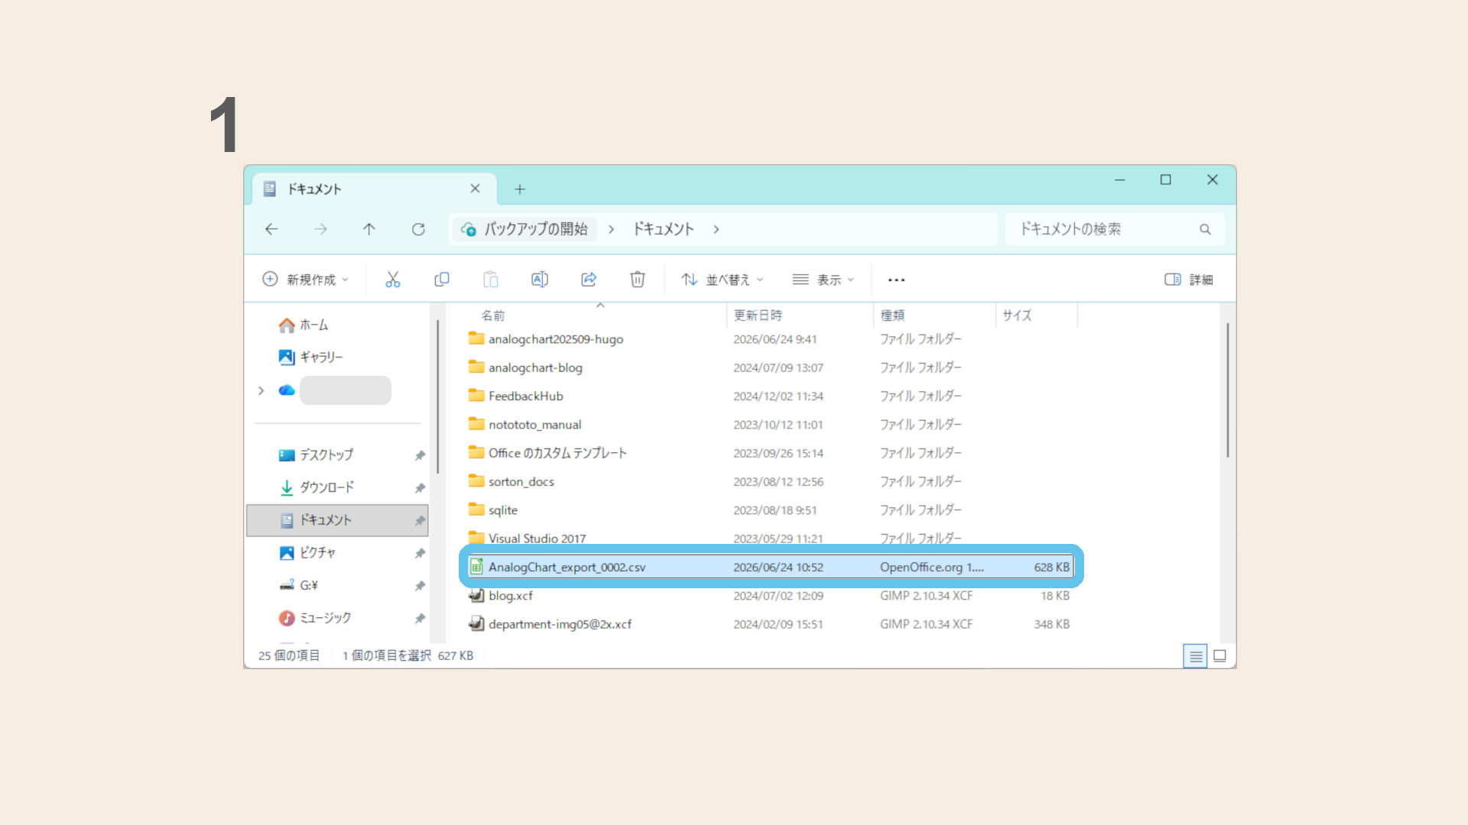Click pin icon beside ミュージック
This screenshot has width=1468, height=825.
[420, 618]
